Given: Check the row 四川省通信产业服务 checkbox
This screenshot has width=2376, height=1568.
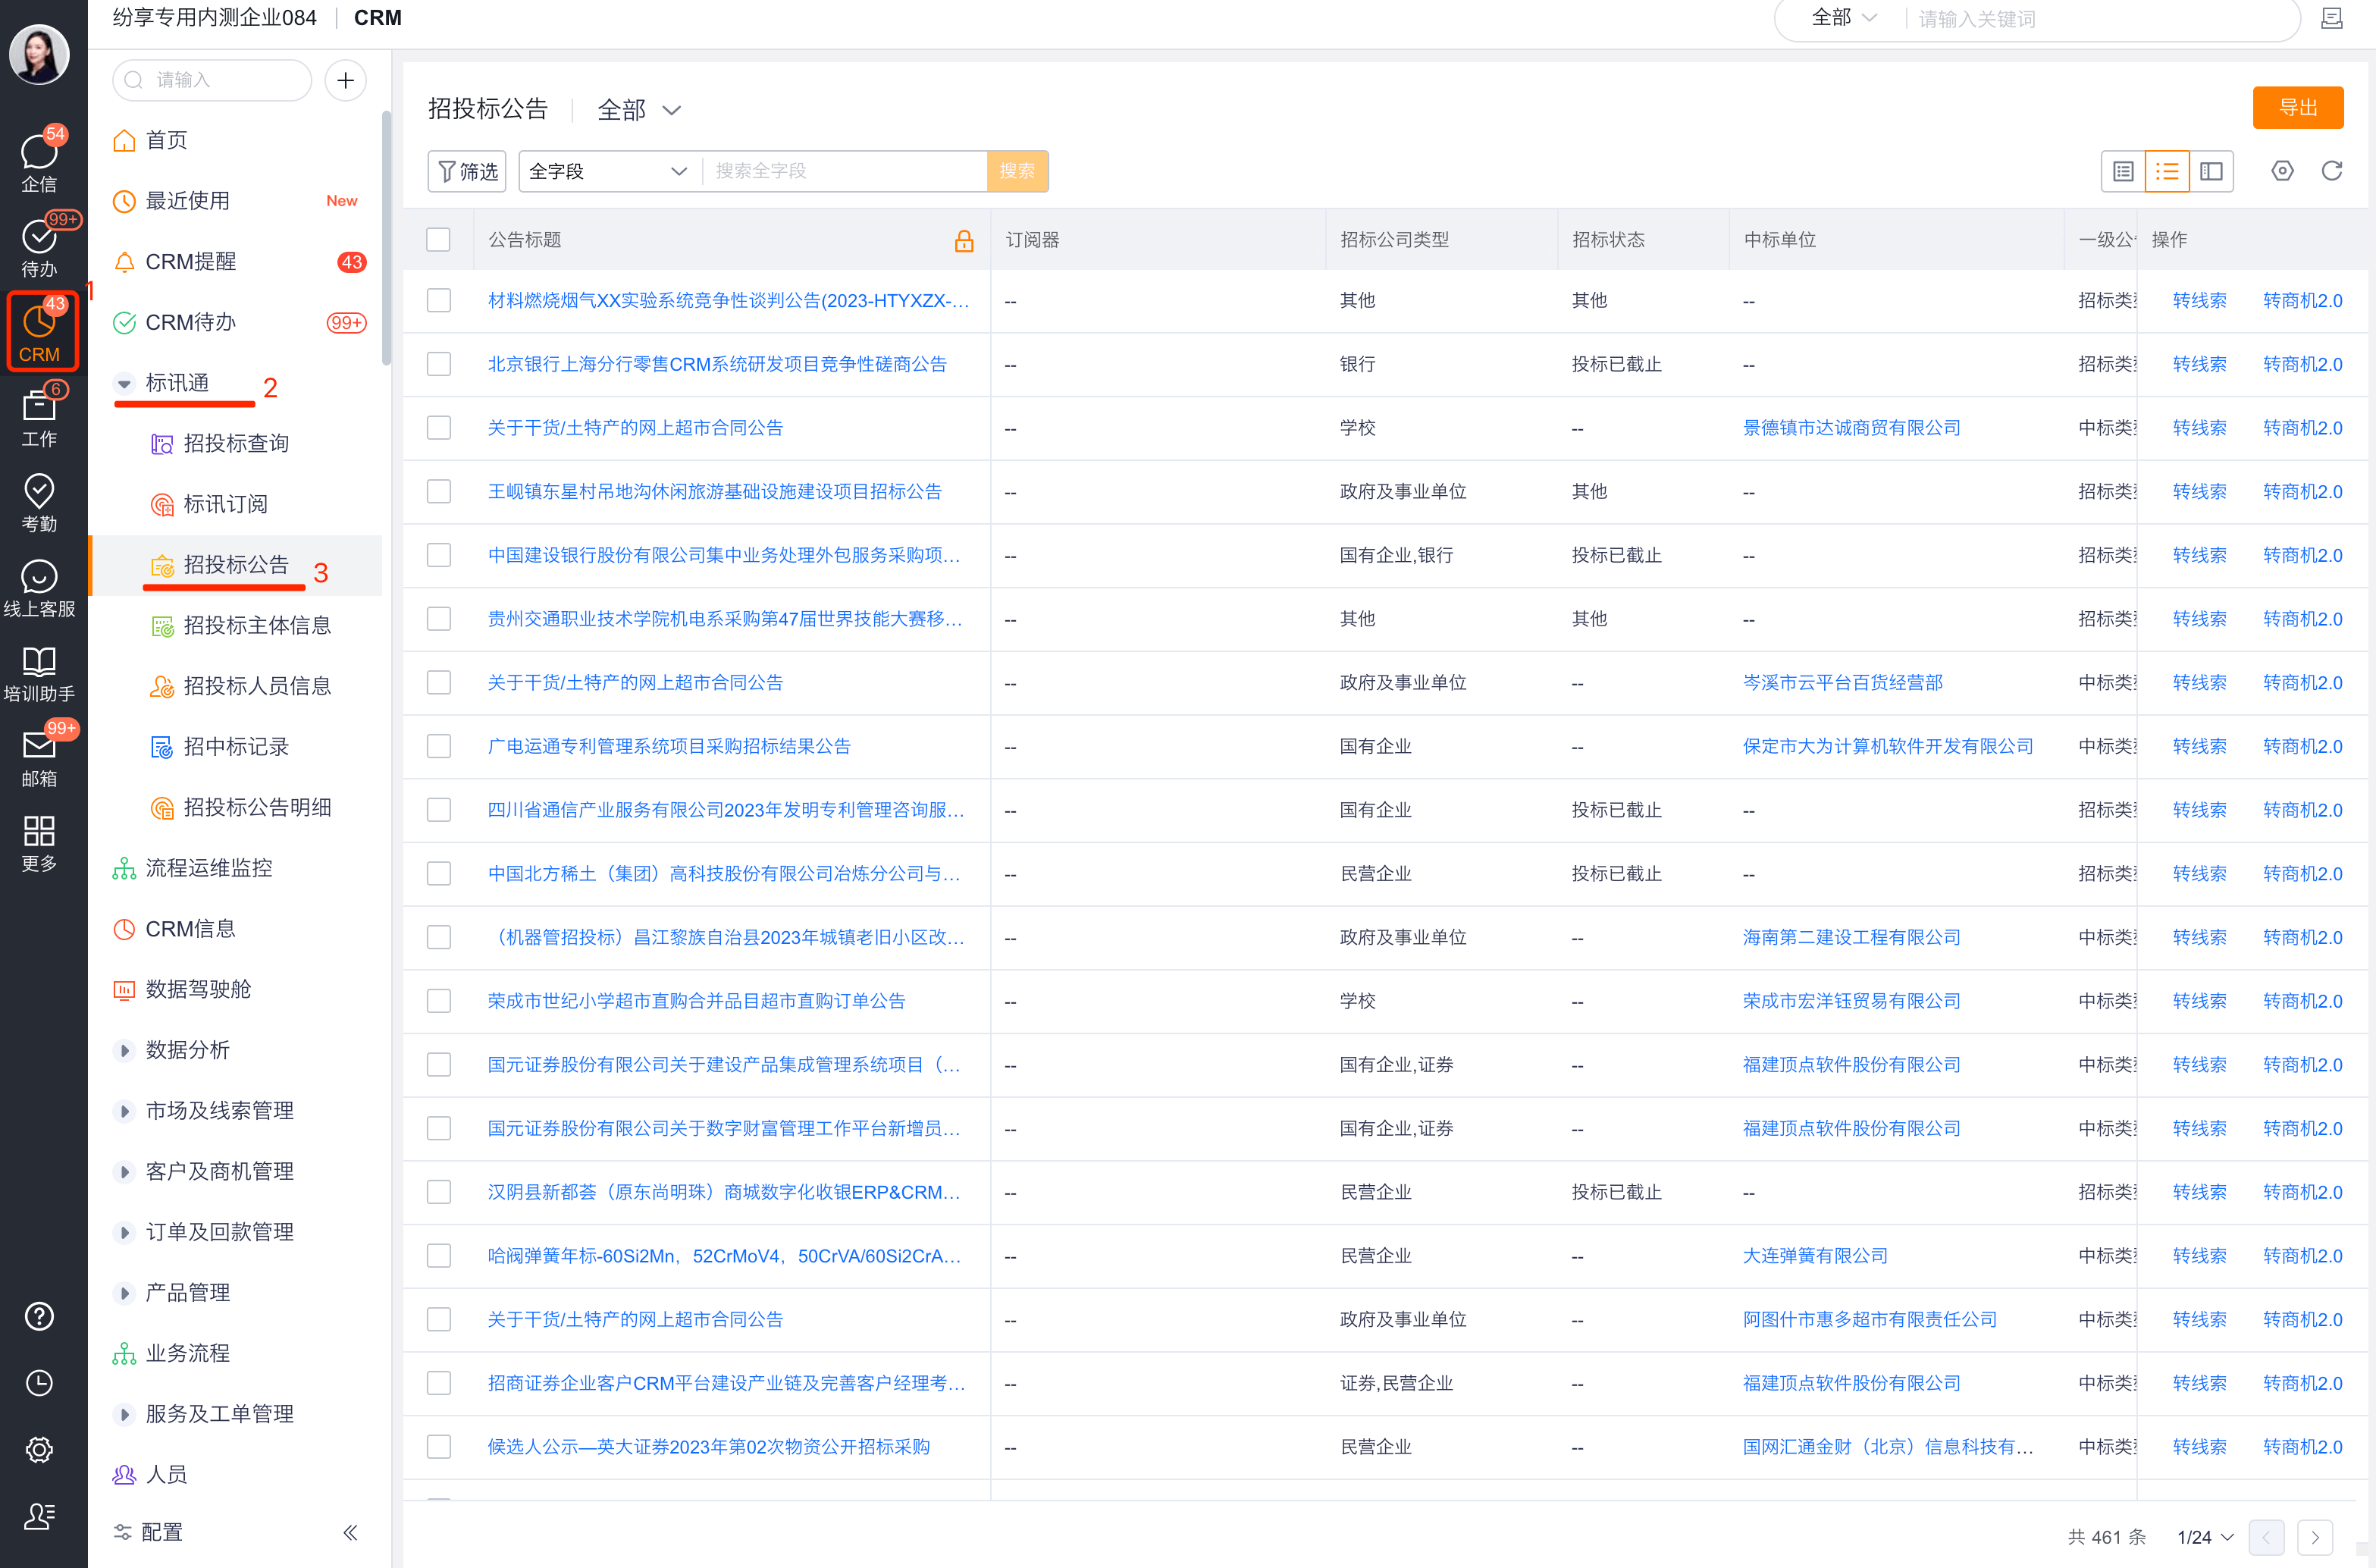Looking at the screenshot, I should pyautogui.click(x=437, y=810).
